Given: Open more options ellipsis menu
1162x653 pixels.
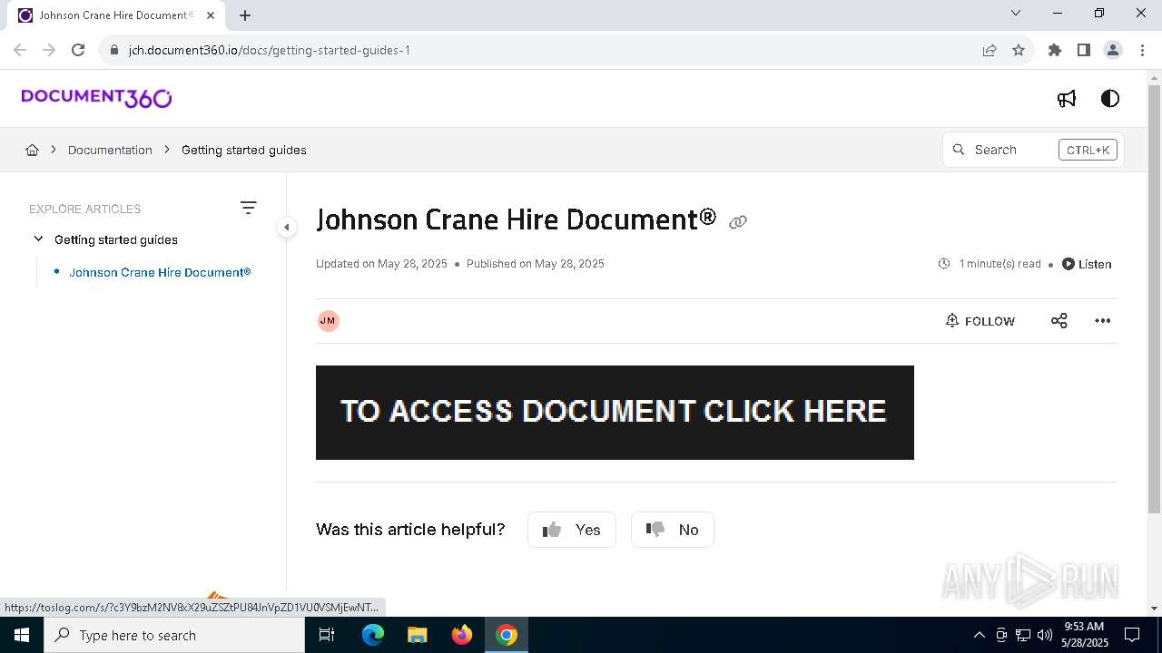Looking at the screenshot, I should (1103, 321).
